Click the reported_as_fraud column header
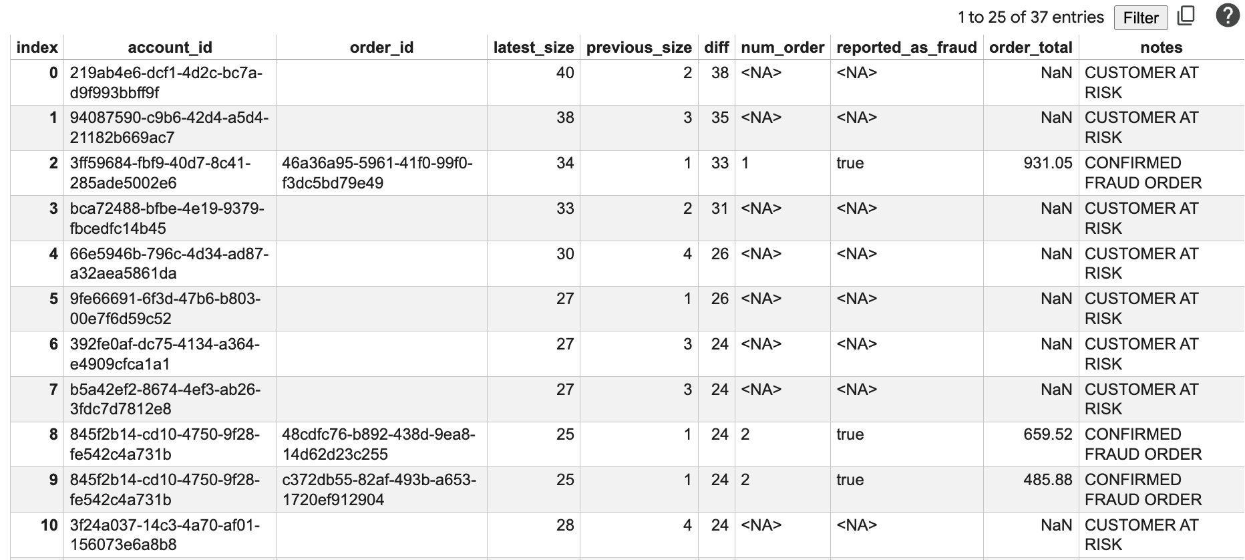This screenshot has width=1245, height=560. (906, 47)
